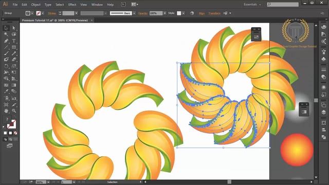Image resolution: width=329 pixels, height=185 pixels.
Task: Change the screen mode button
Action: point(10,146)
